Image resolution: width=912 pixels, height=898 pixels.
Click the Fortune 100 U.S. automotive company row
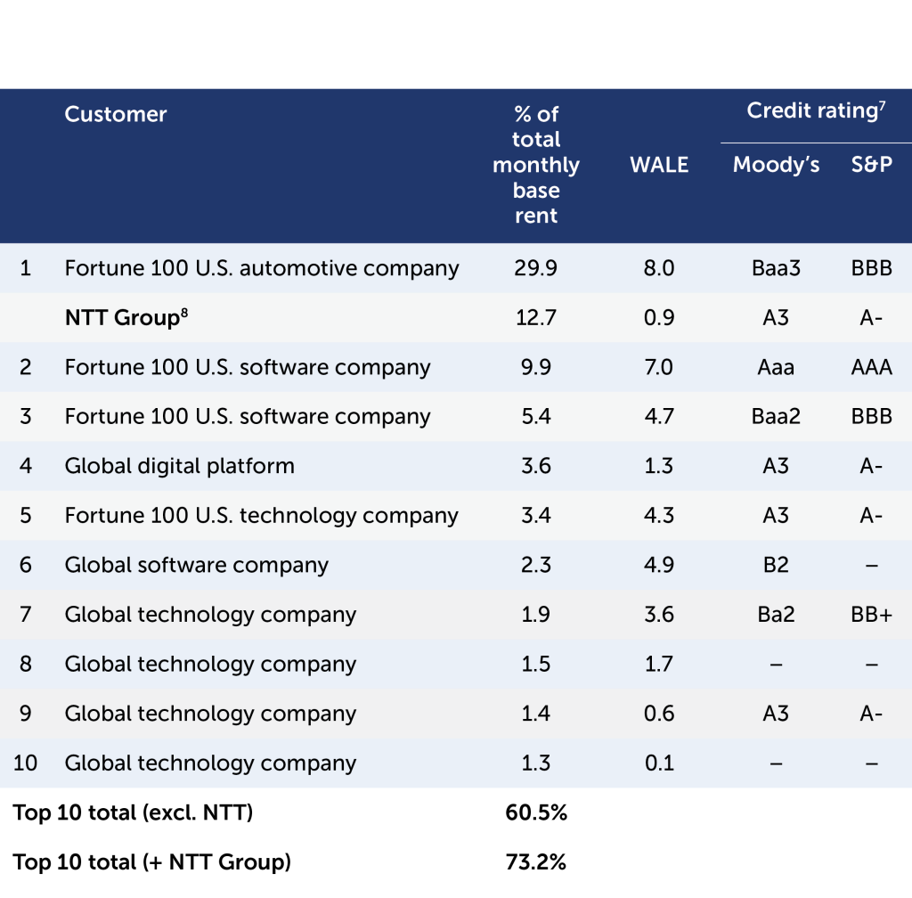tap(262, 268)
